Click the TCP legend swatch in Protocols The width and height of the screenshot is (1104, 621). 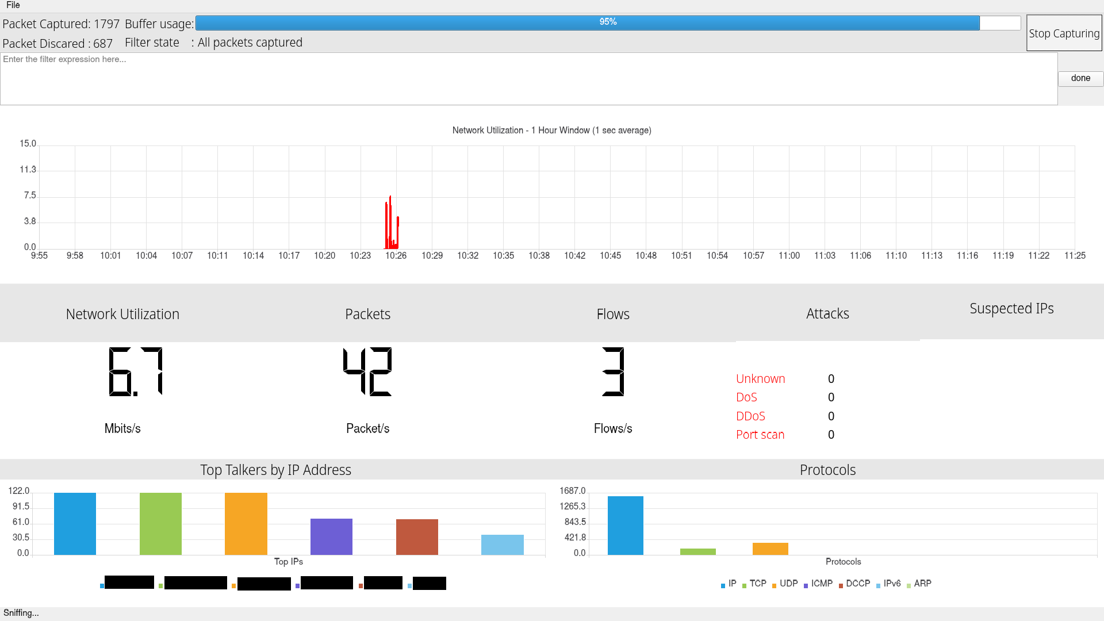744,586
